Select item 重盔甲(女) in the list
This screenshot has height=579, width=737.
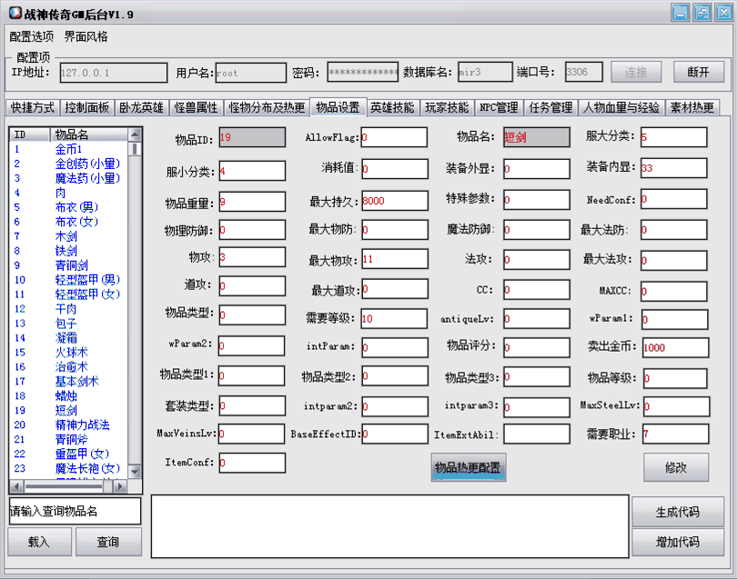click(68, 454)
